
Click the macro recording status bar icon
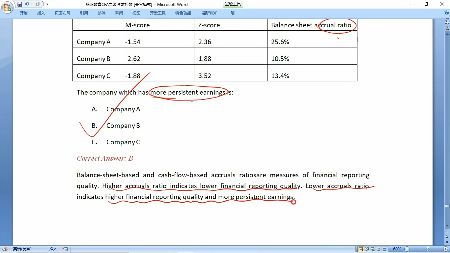click(x=65, y=249)
